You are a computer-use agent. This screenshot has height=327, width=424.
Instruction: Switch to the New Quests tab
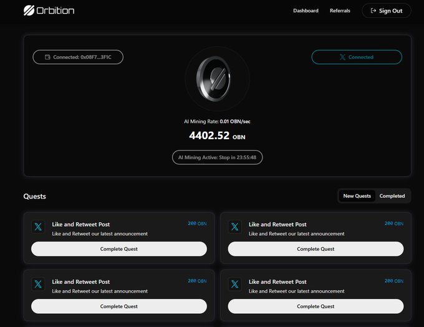coord(357,196)
